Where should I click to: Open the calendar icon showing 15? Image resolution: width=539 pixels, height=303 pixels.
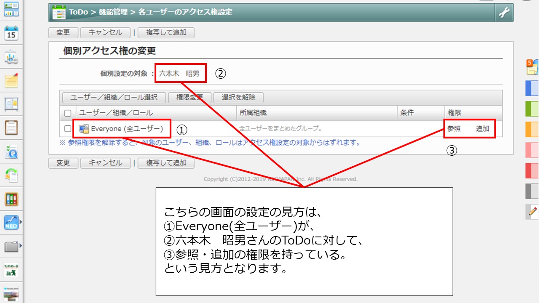click(11, 33)
